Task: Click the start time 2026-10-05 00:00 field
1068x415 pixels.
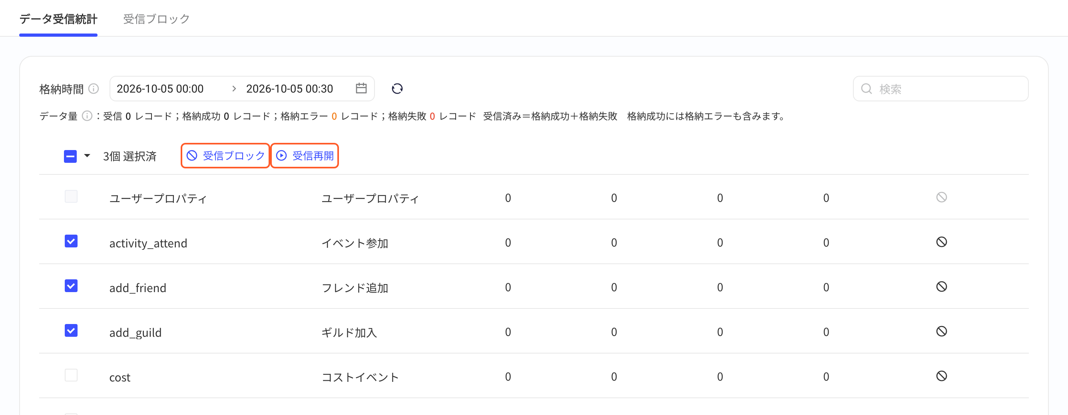Action: point(160,89)
